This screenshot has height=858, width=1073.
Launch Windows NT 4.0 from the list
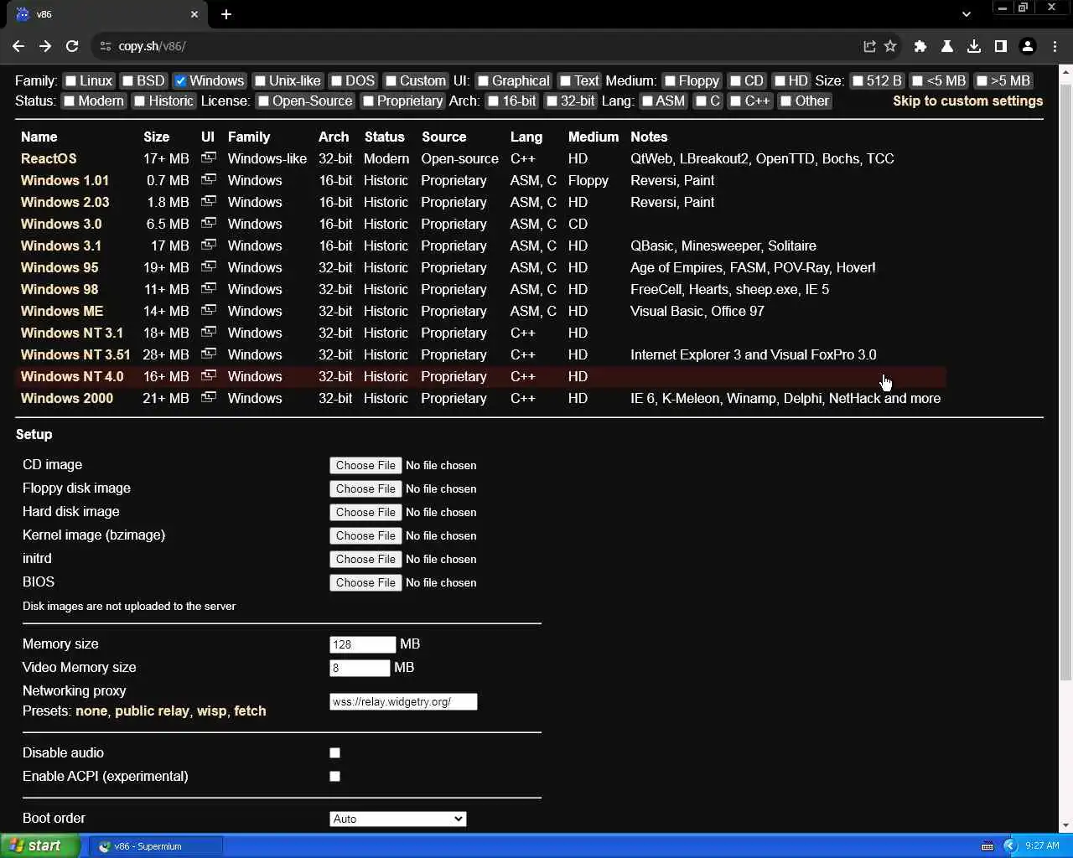click(72, 376)
